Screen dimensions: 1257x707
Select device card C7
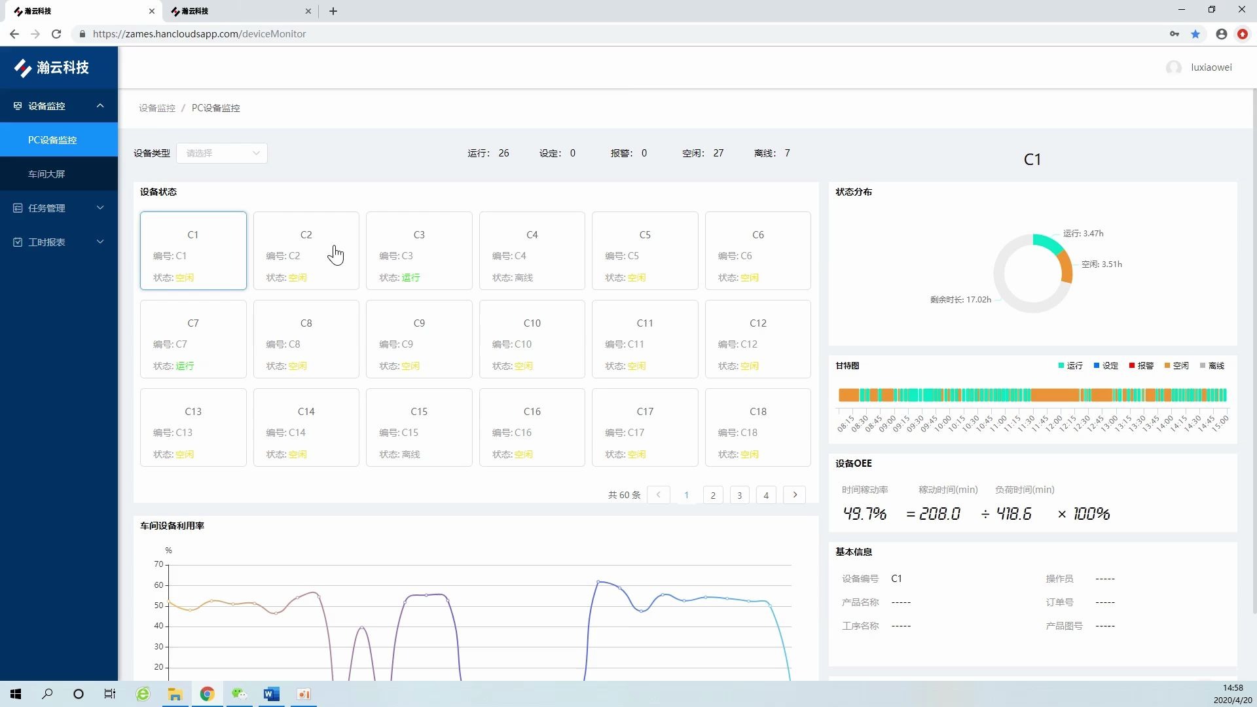(193, 339)
